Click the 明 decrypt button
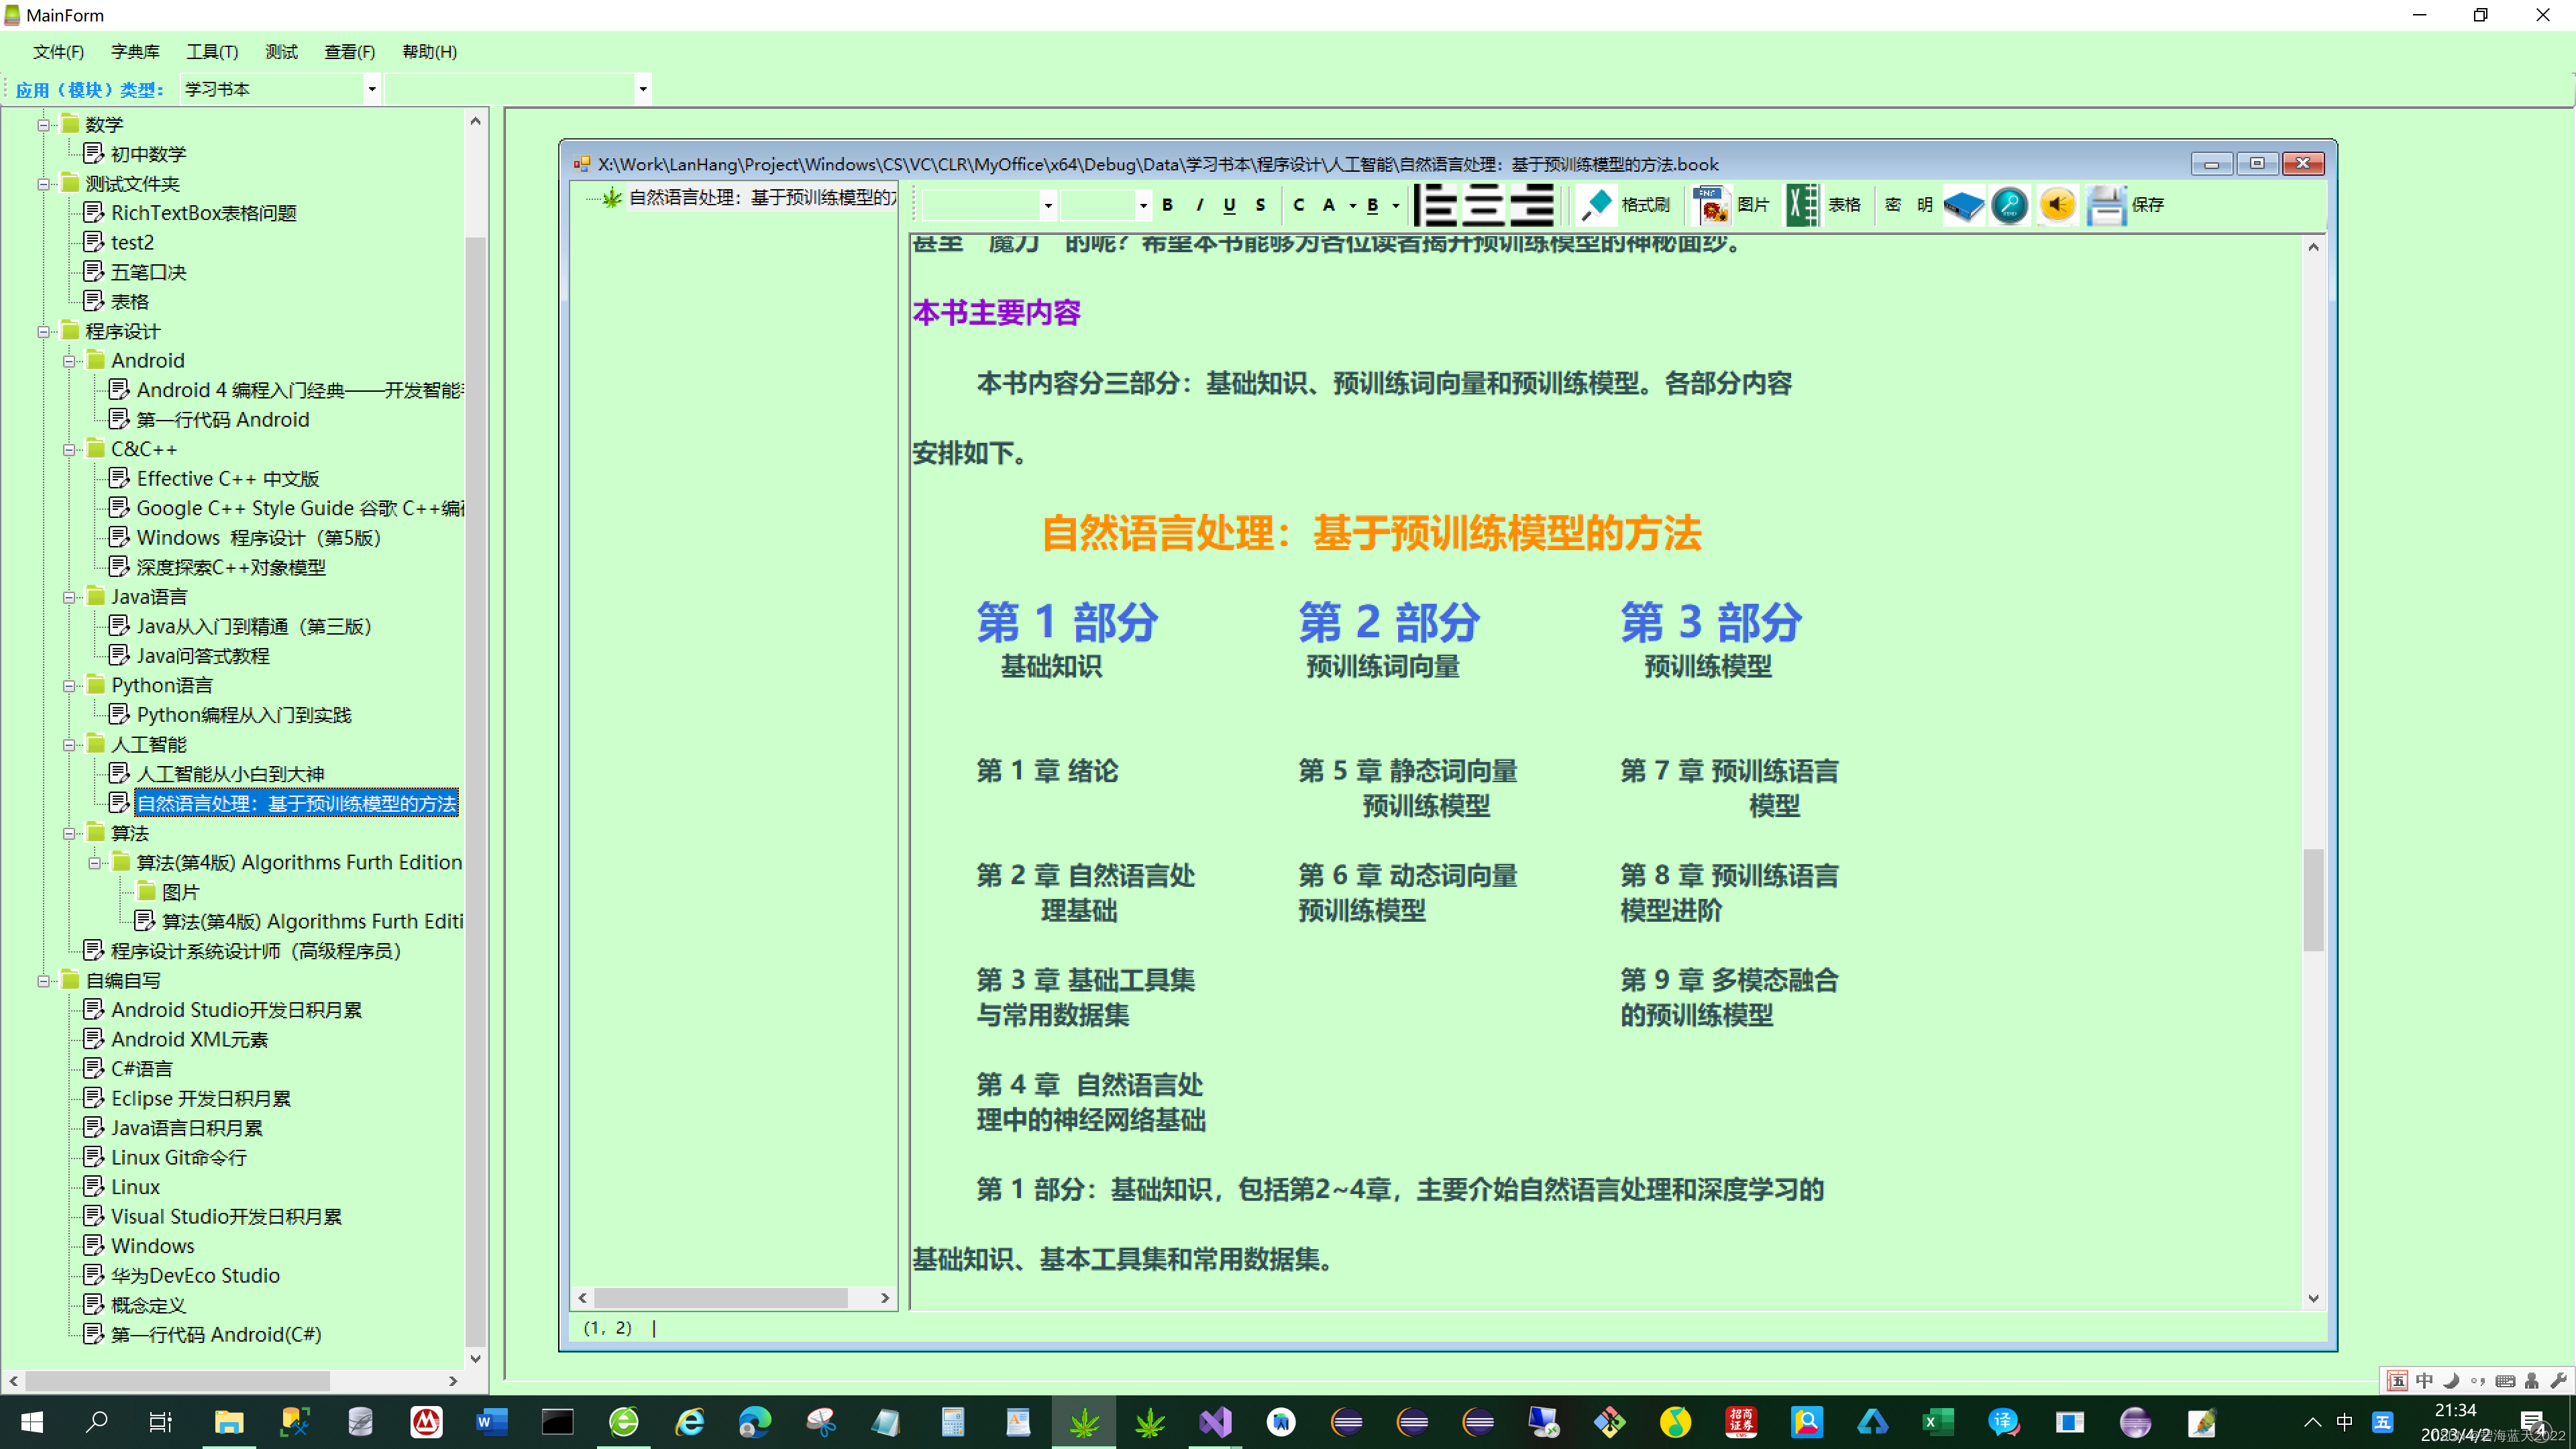 pos(1925,205)
